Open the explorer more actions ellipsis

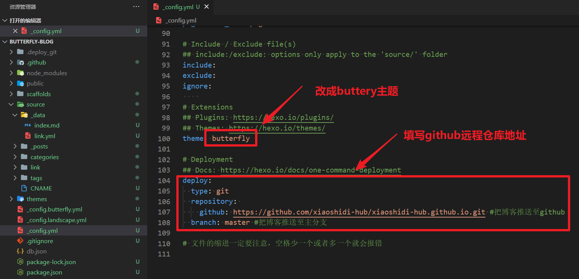pos(136,6)
